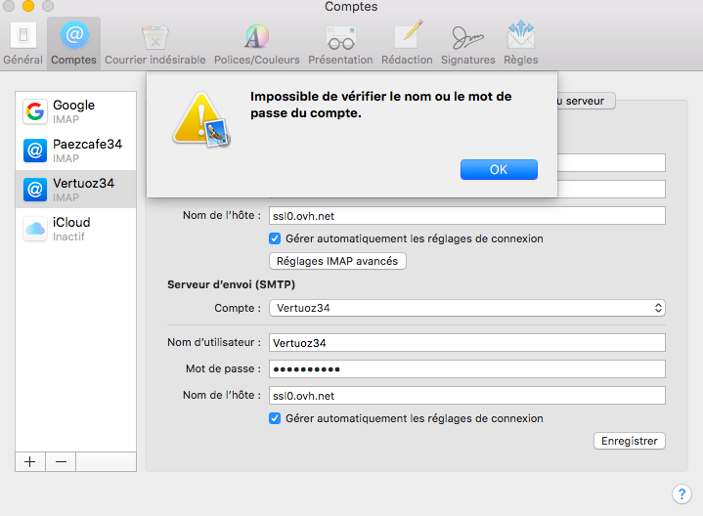Open Courrier indésirable preferences

pyautogui.click(x=154, y=43)
